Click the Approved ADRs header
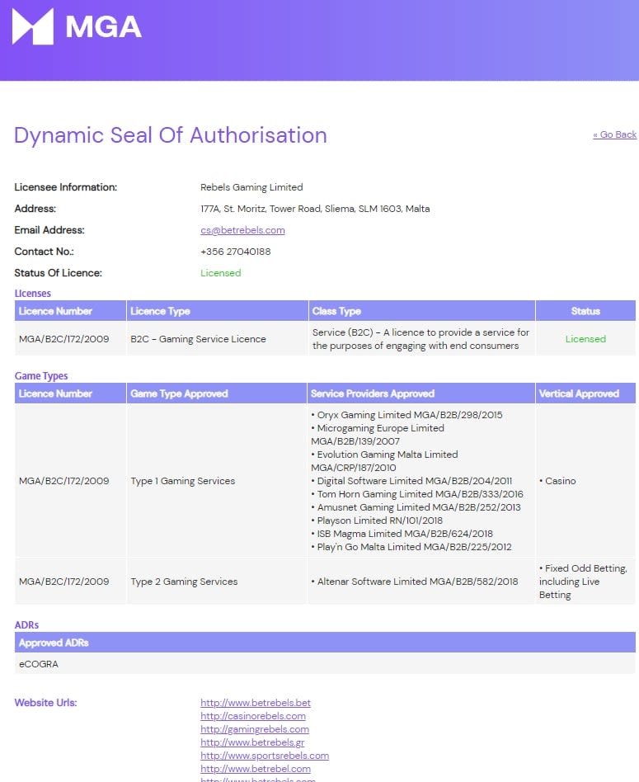This screenshot has width=639, height=782. 325,643
